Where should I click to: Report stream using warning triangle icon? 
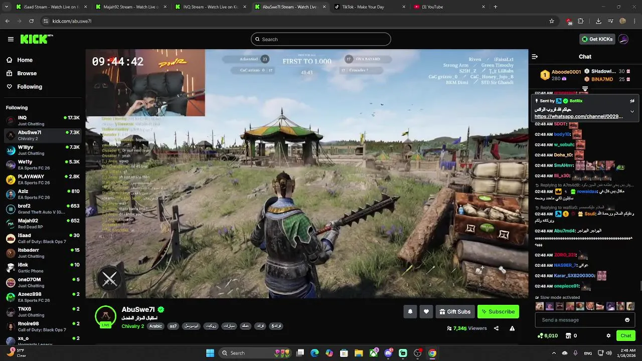click(512, 328)
